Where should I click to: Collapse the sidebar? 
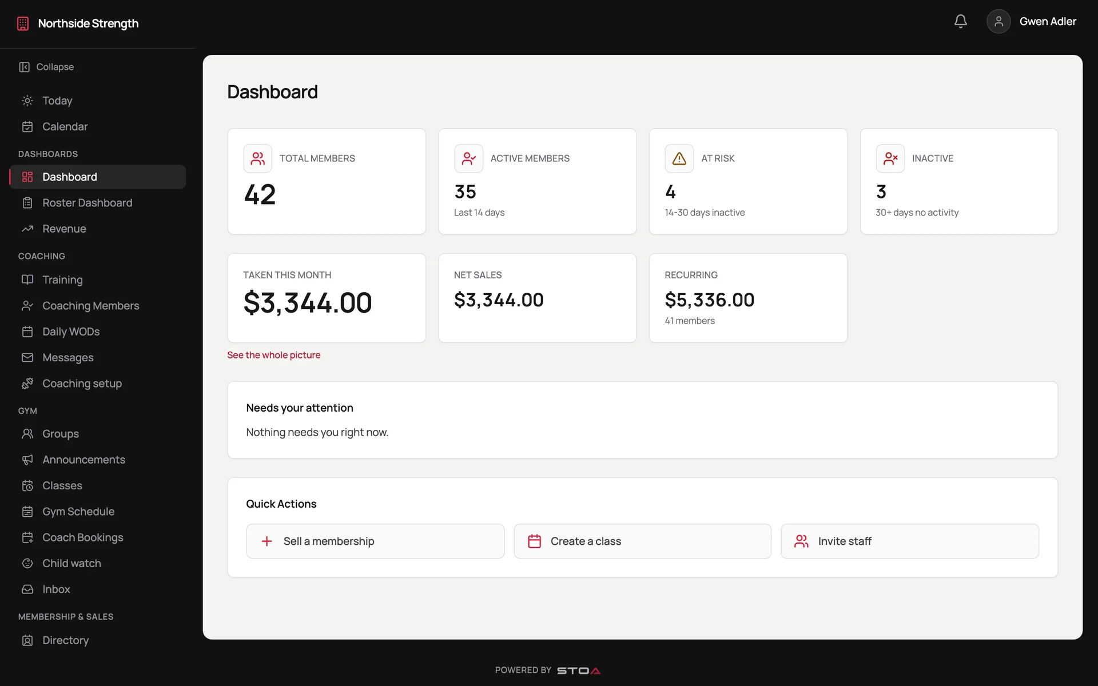pos(46,67)
